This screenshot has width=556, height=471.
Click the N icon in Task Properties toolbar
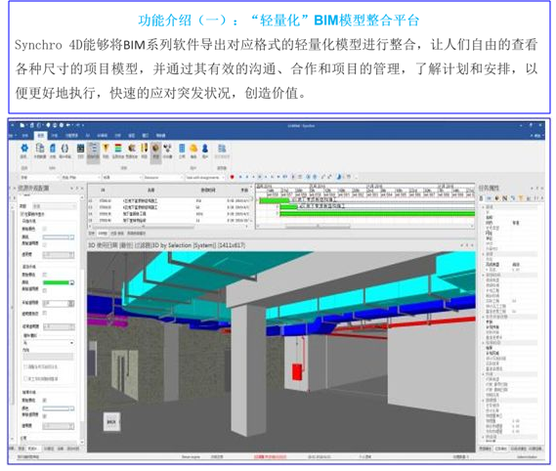(x=504, y=198)
